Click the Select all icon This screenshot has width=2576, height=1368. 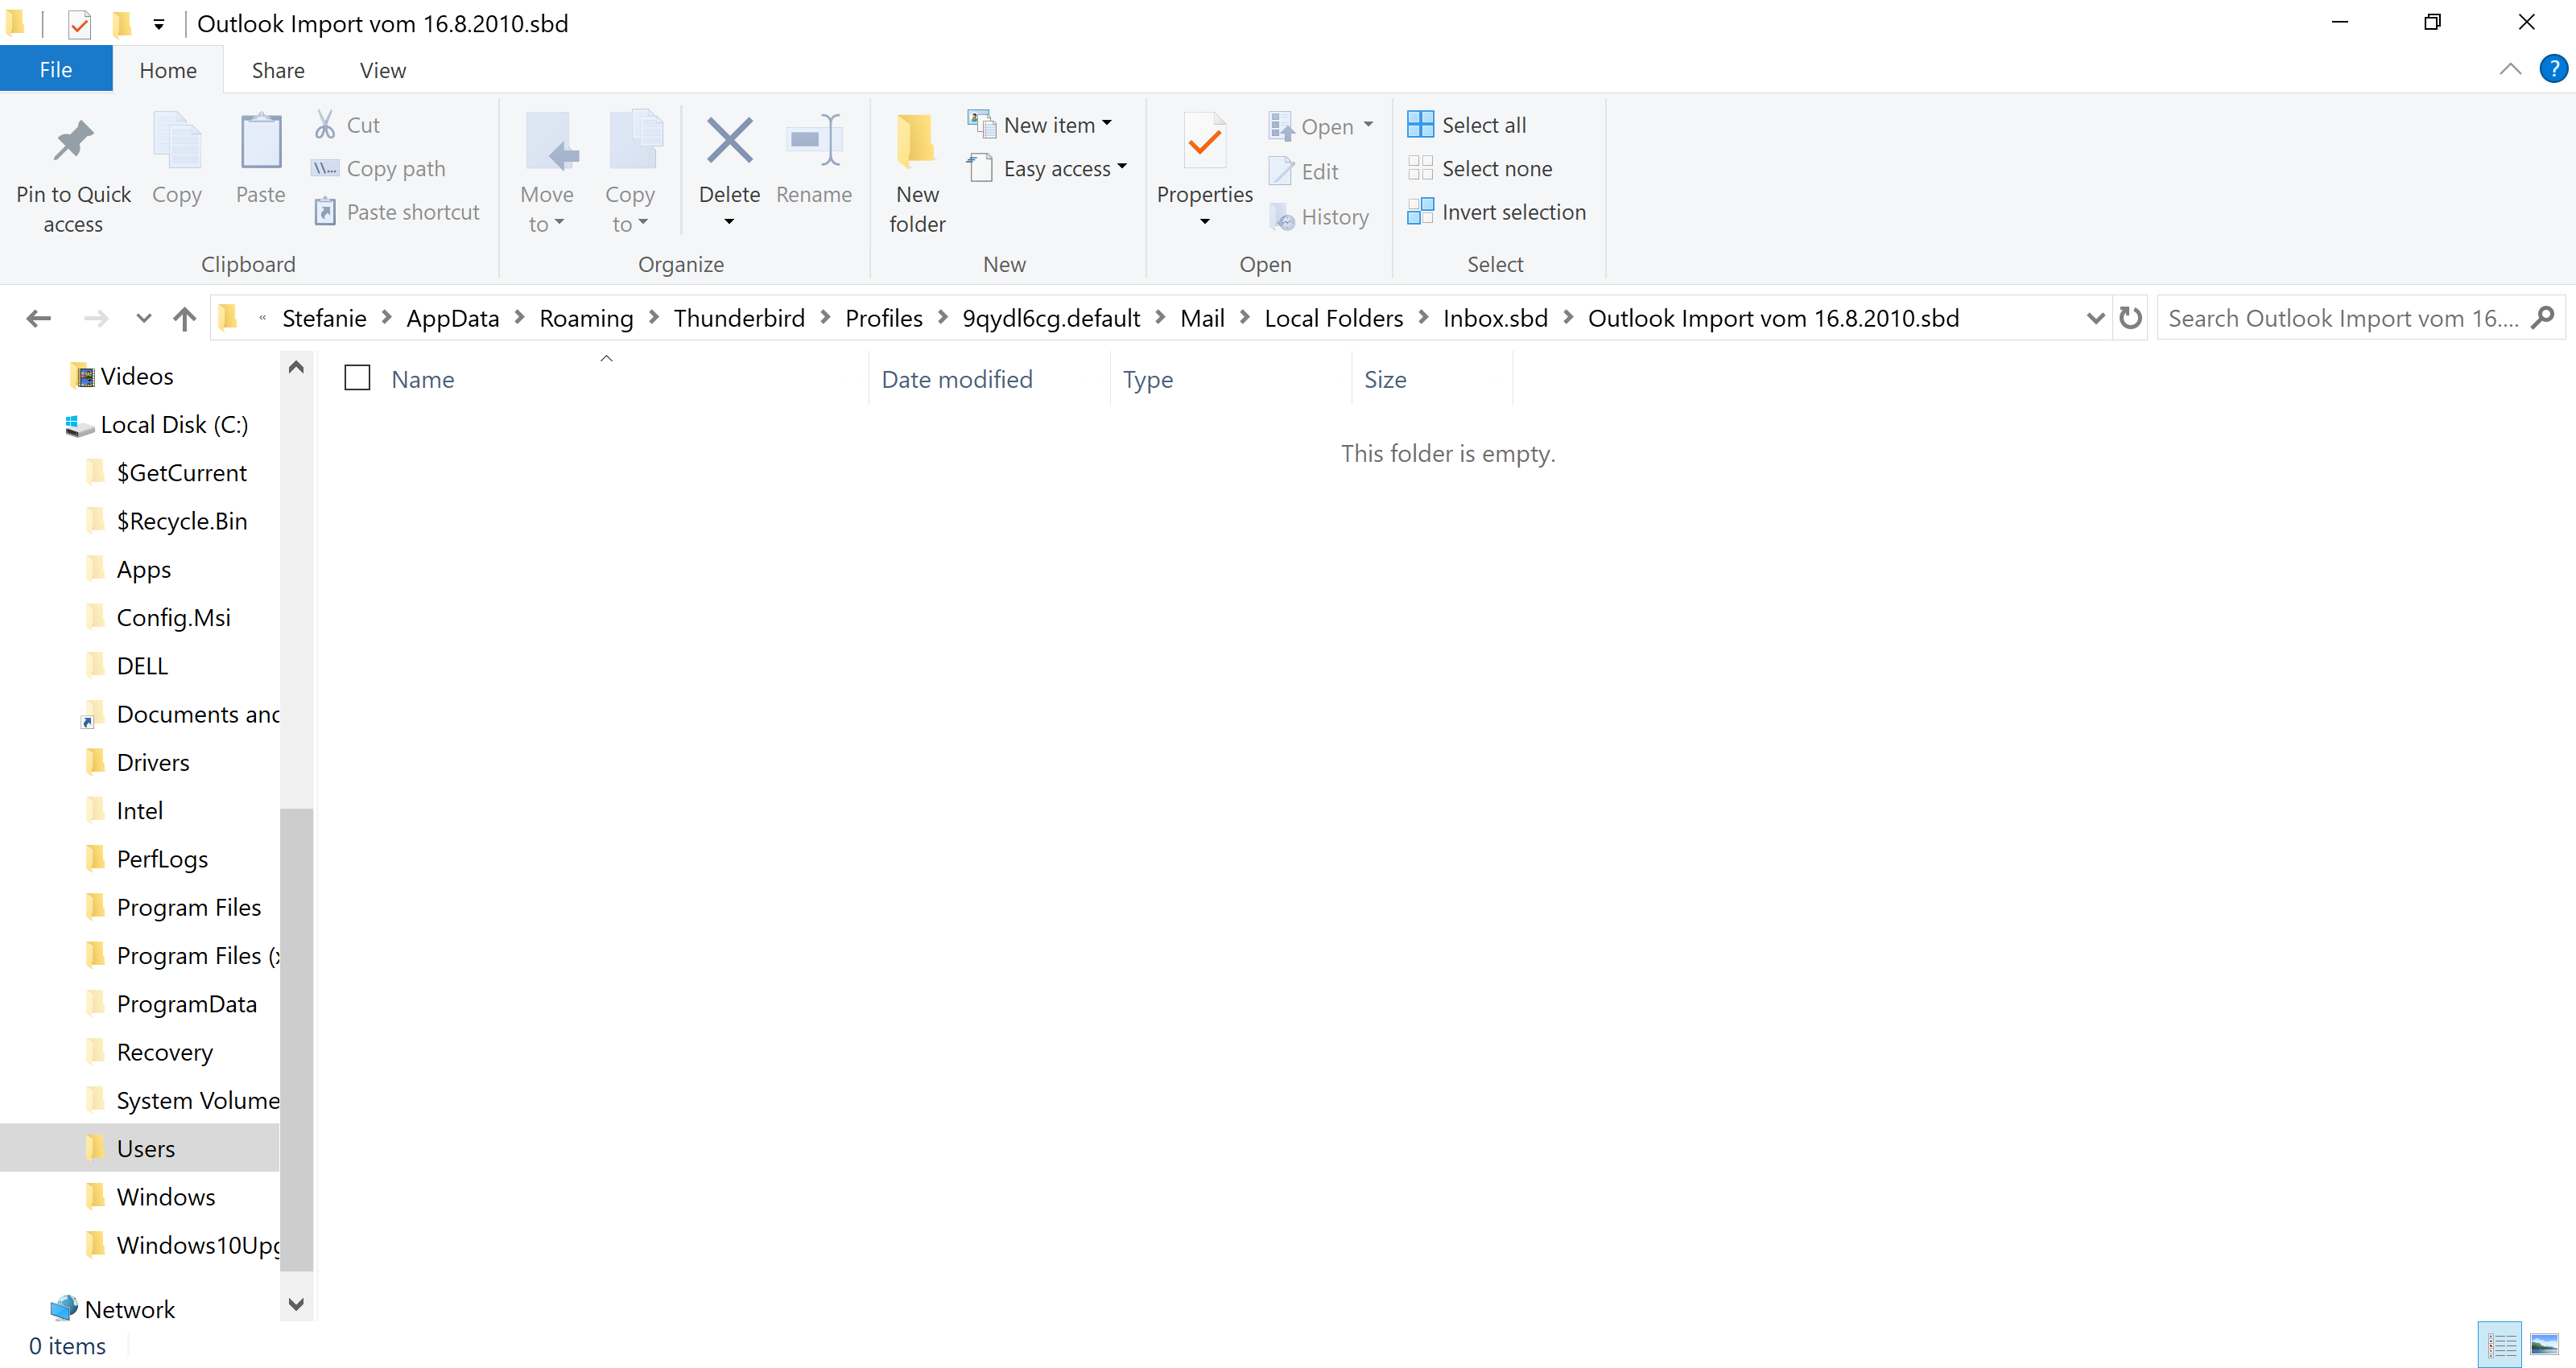point(1419,125)
